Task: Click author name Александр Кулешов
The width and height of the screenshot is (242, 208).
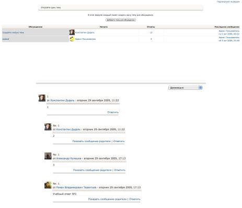Action: pyautogui.click(x=69, y=158)
